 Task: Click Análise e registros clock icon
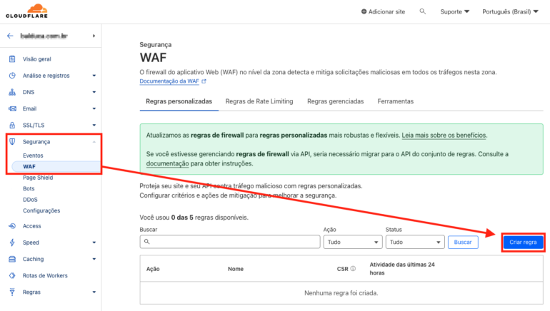tap(12, 76)
